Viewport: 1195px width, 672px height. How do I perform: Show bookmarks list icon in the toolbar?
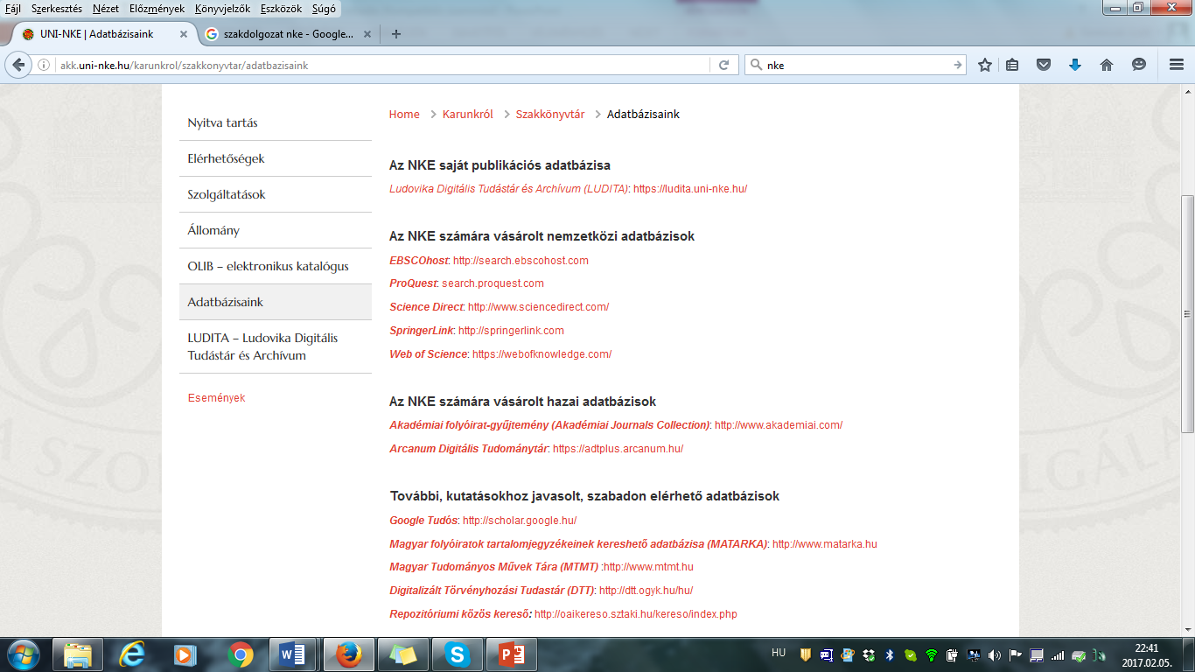1012,65
